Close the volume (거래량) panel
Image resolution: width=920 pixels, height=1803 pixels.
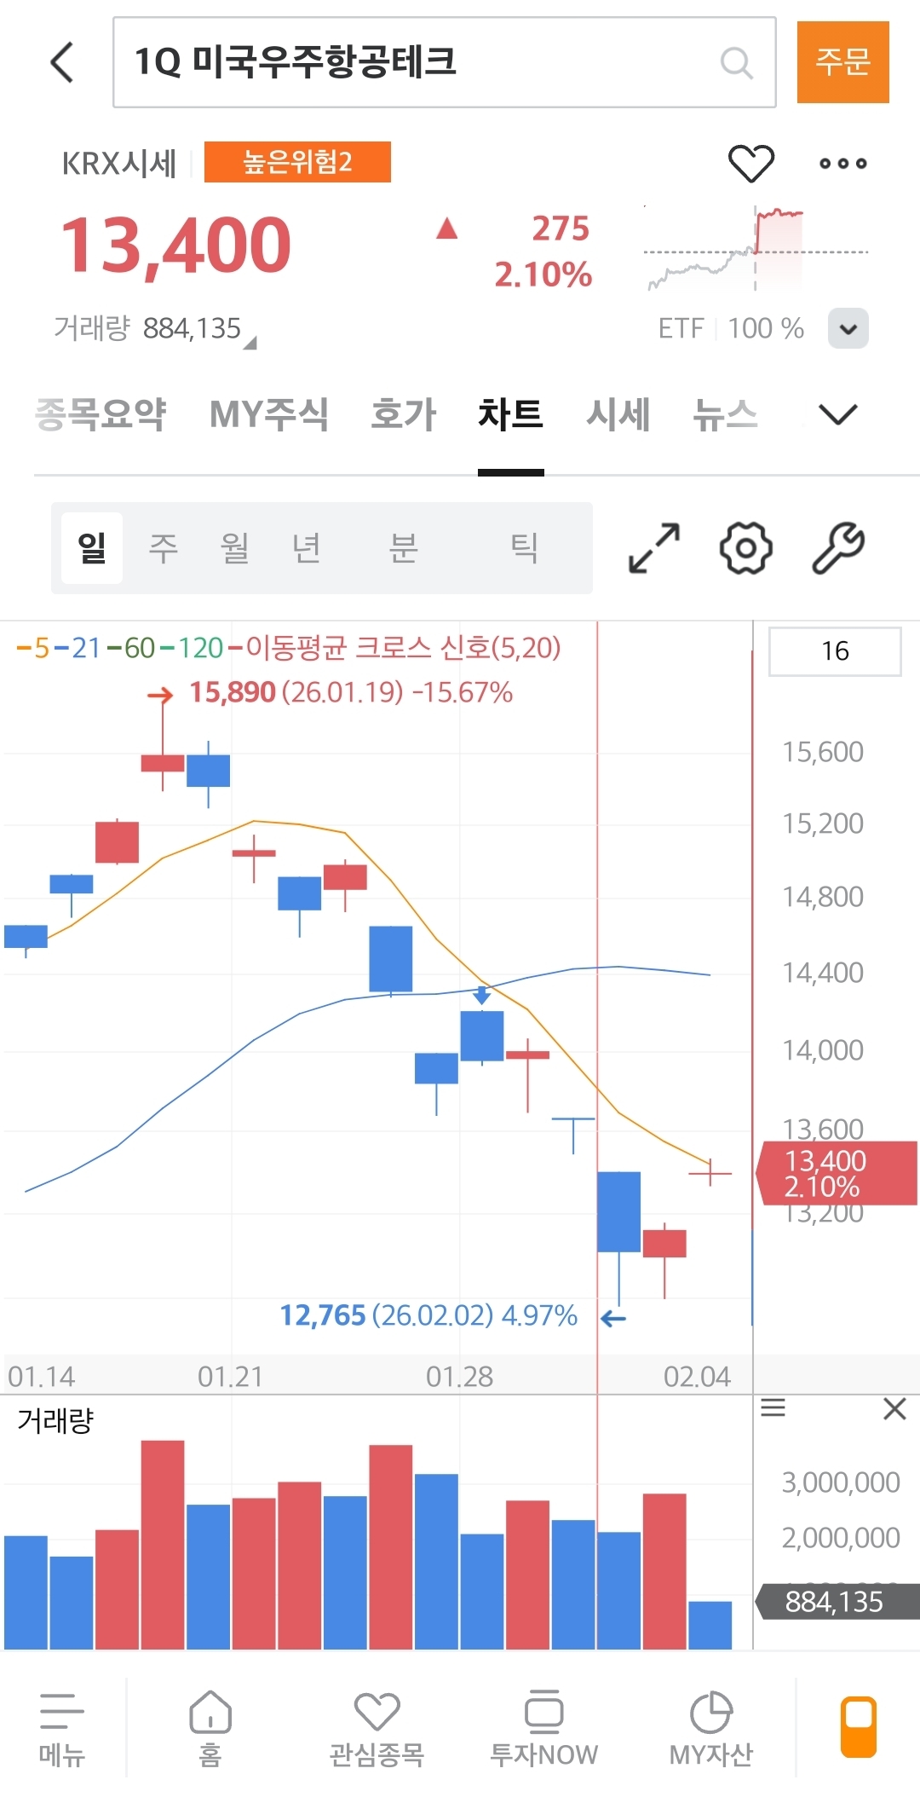[894, 1408]
